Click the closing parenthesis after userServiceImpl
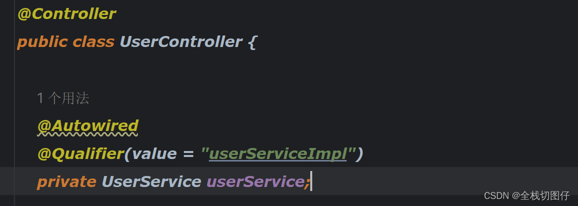Image resolution: width=578 pixels, height=206 pixels. [x=360, y=153]
